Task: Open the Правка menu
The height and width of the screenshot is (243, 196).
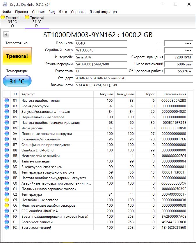Action: 22,12
